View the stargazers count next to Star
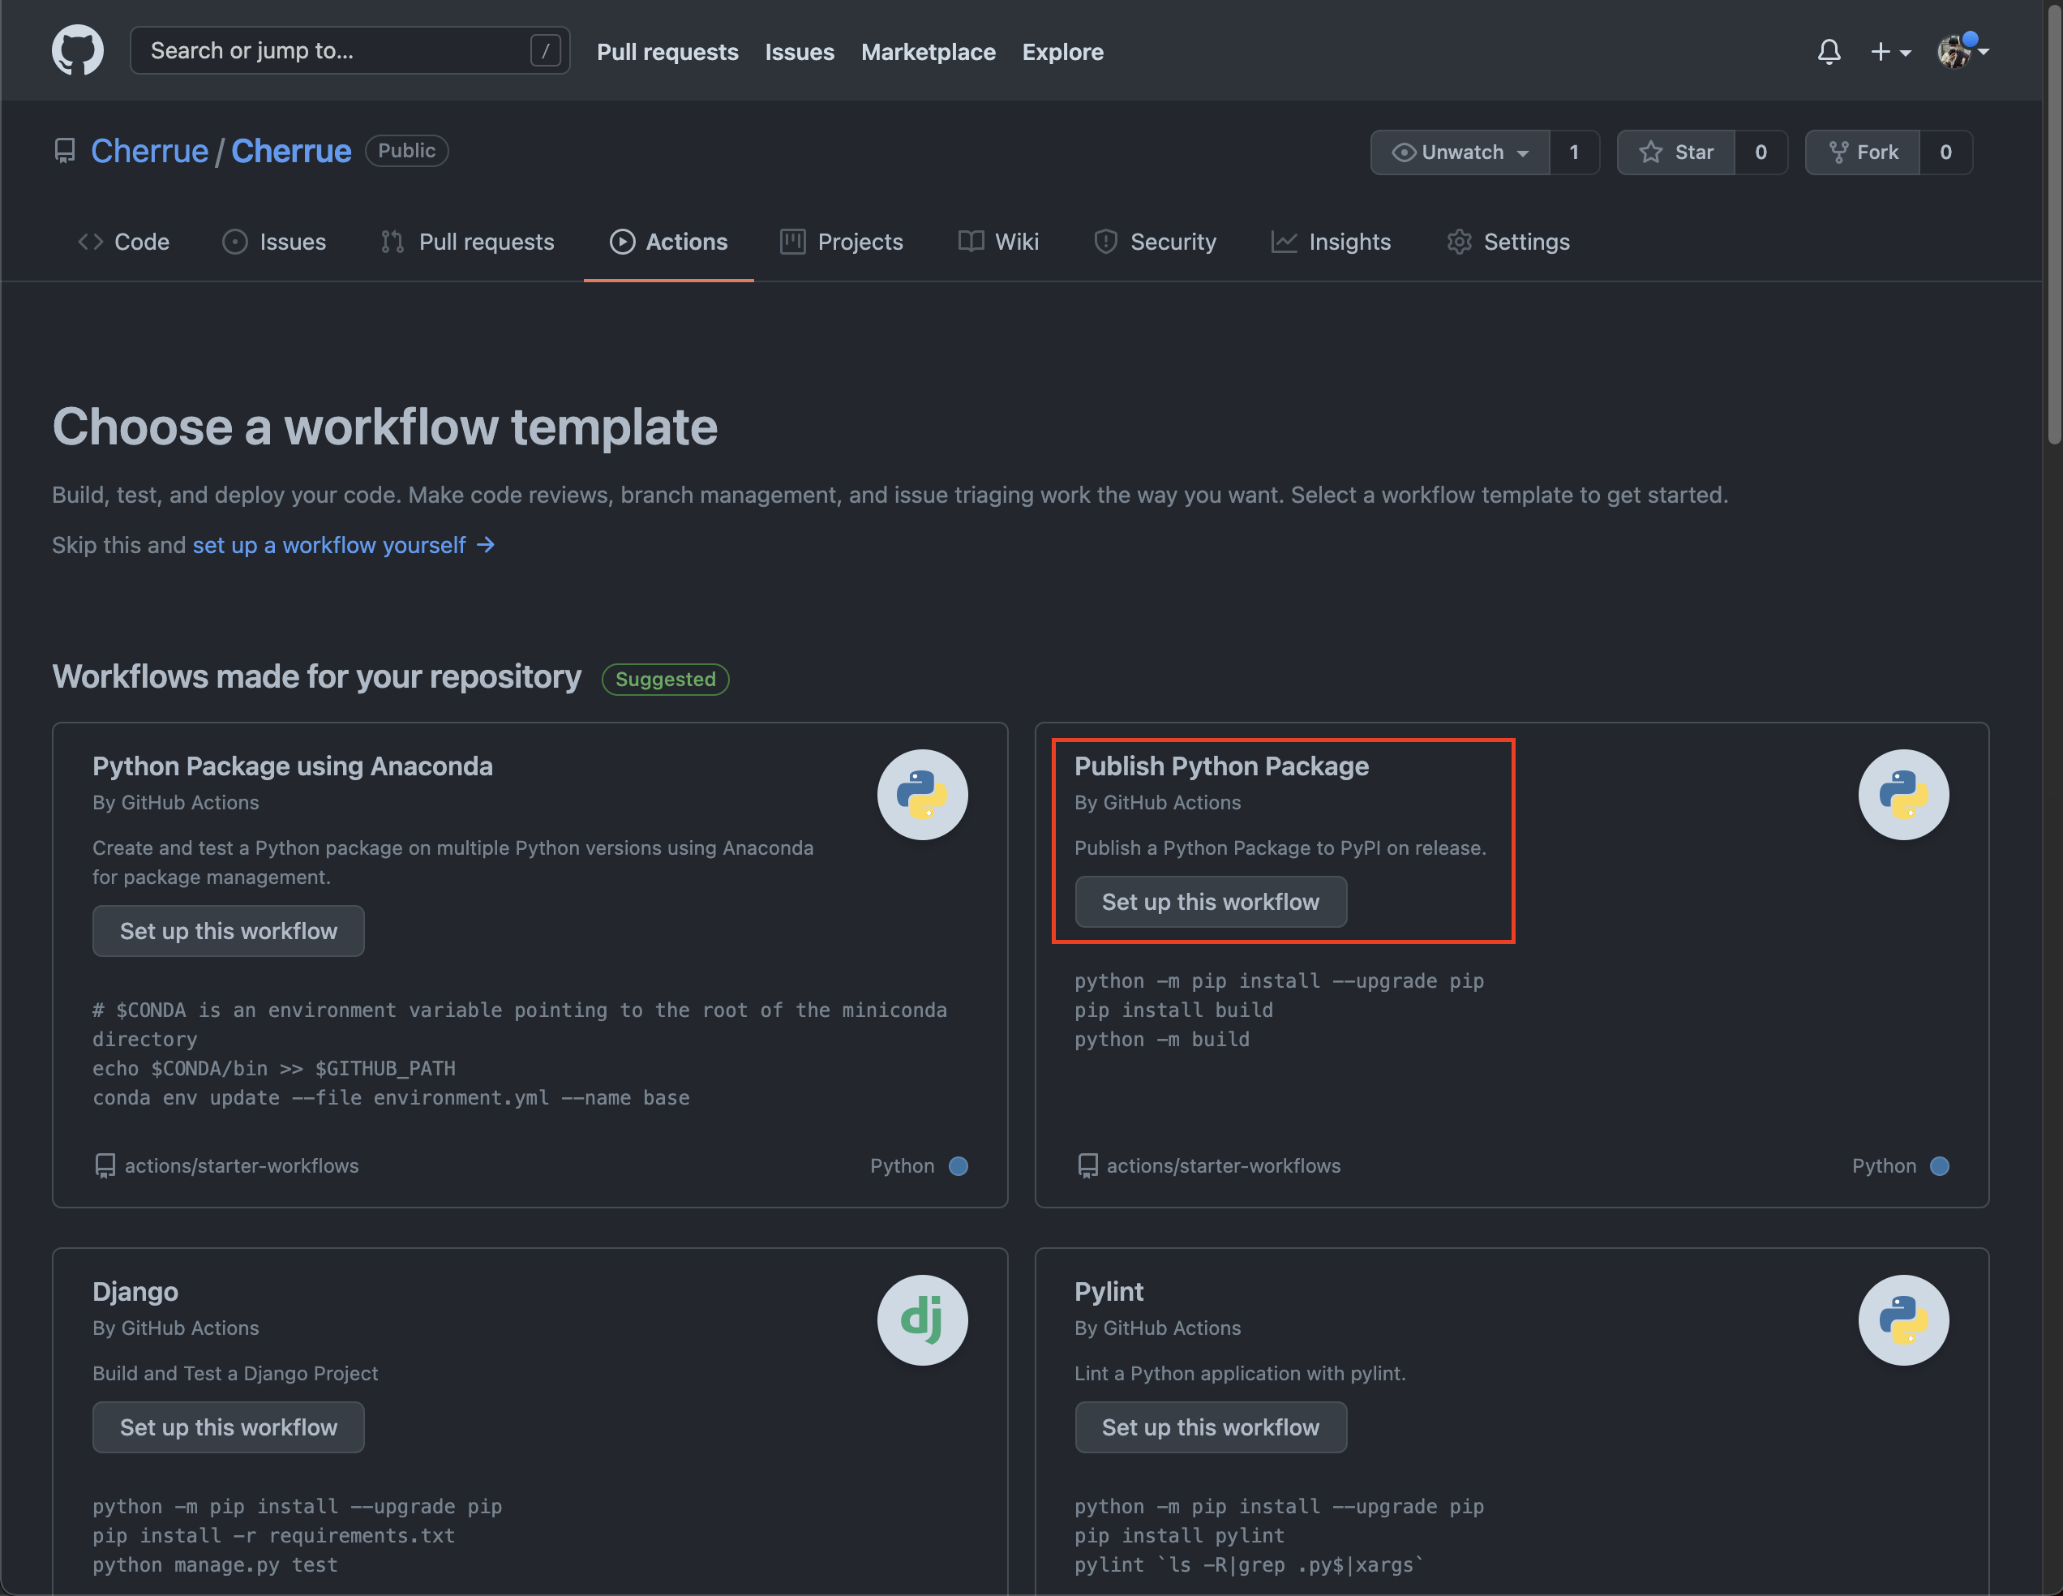2063x1596 pixels. click(1761, 152)
